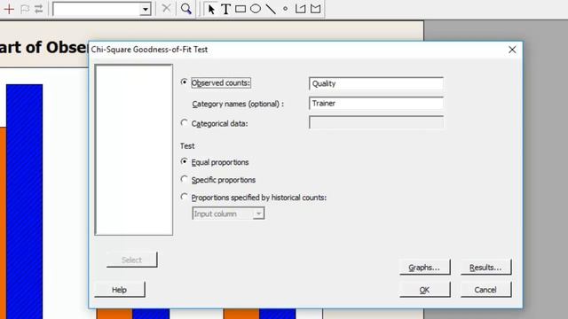The width and height of the screenshot is (568, 319).
Task: Choose Proportions specified by historical counts
Action: click(x=184, y=197)
